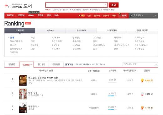Screen dimensions: 163x115
Task: Select the 예술/대중문화 category
Action: [x=16, y=41]
